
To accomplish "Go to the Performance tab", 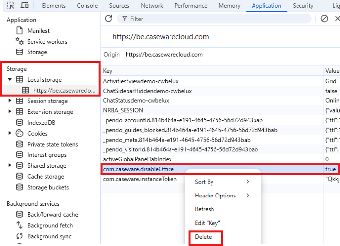I will (x=191, y=6).
